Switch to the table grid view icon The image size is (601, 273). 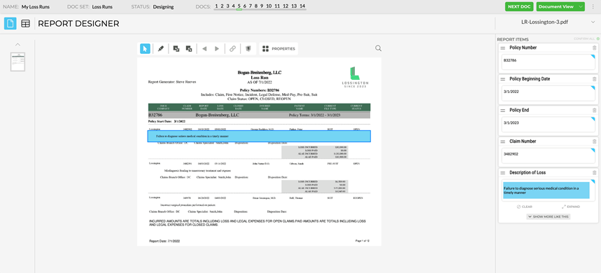click(x=25, y=23)
